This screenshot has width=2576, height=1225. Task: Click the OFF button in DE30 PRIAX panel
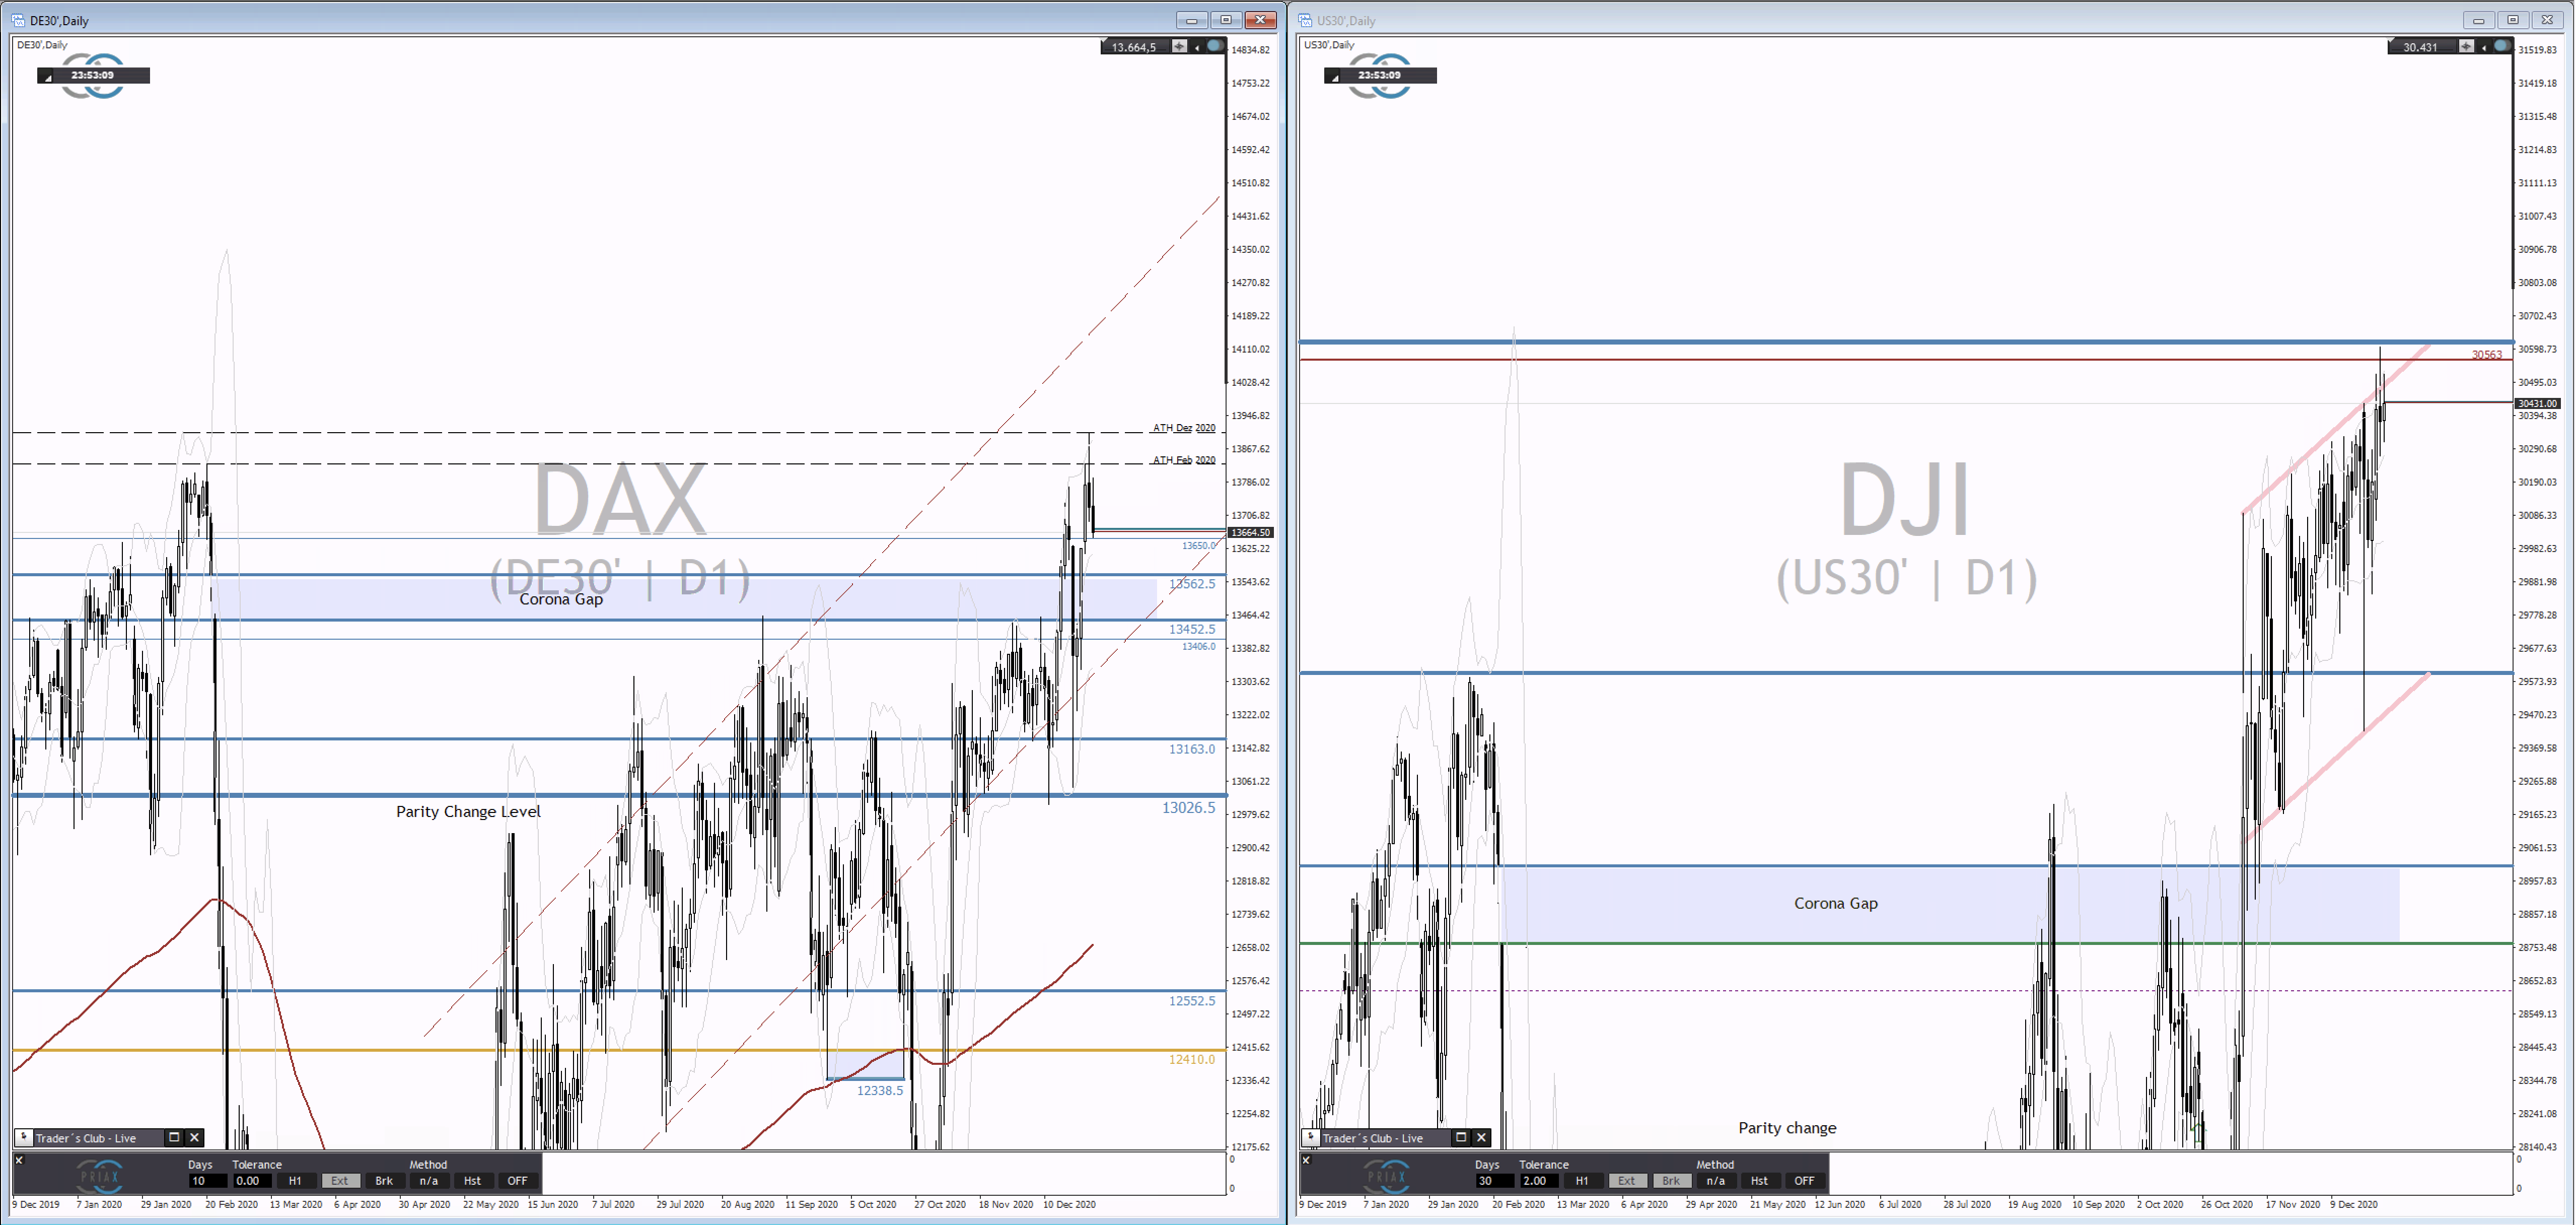(x=517, y=1181)
